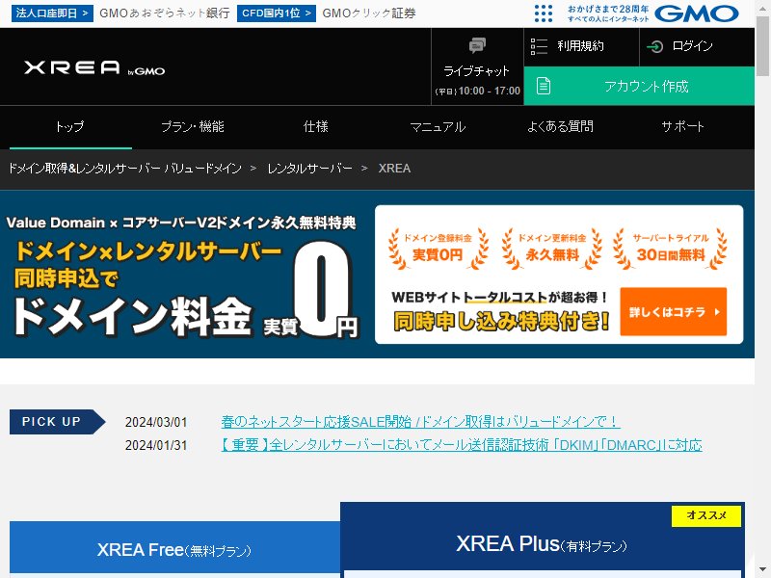This screenshot has height=578, width=771.
Task: Click the document icon on アカウント作成
Action: tap(544, 86)
